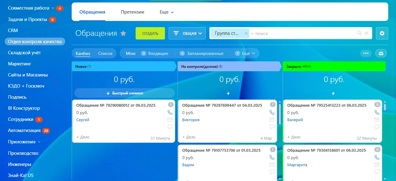Click Закрыто column scrollbar

pyautogui.click(x=385, y=107)
